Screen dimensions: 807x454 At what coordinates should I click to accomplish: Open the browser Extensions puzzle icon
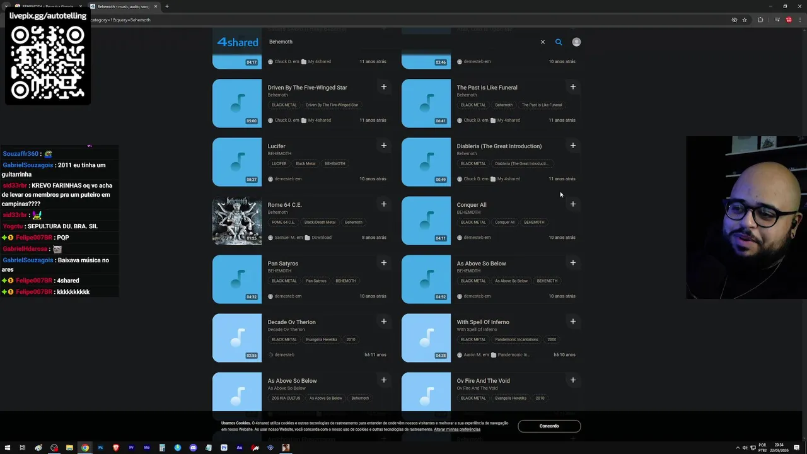coord(760,20)
